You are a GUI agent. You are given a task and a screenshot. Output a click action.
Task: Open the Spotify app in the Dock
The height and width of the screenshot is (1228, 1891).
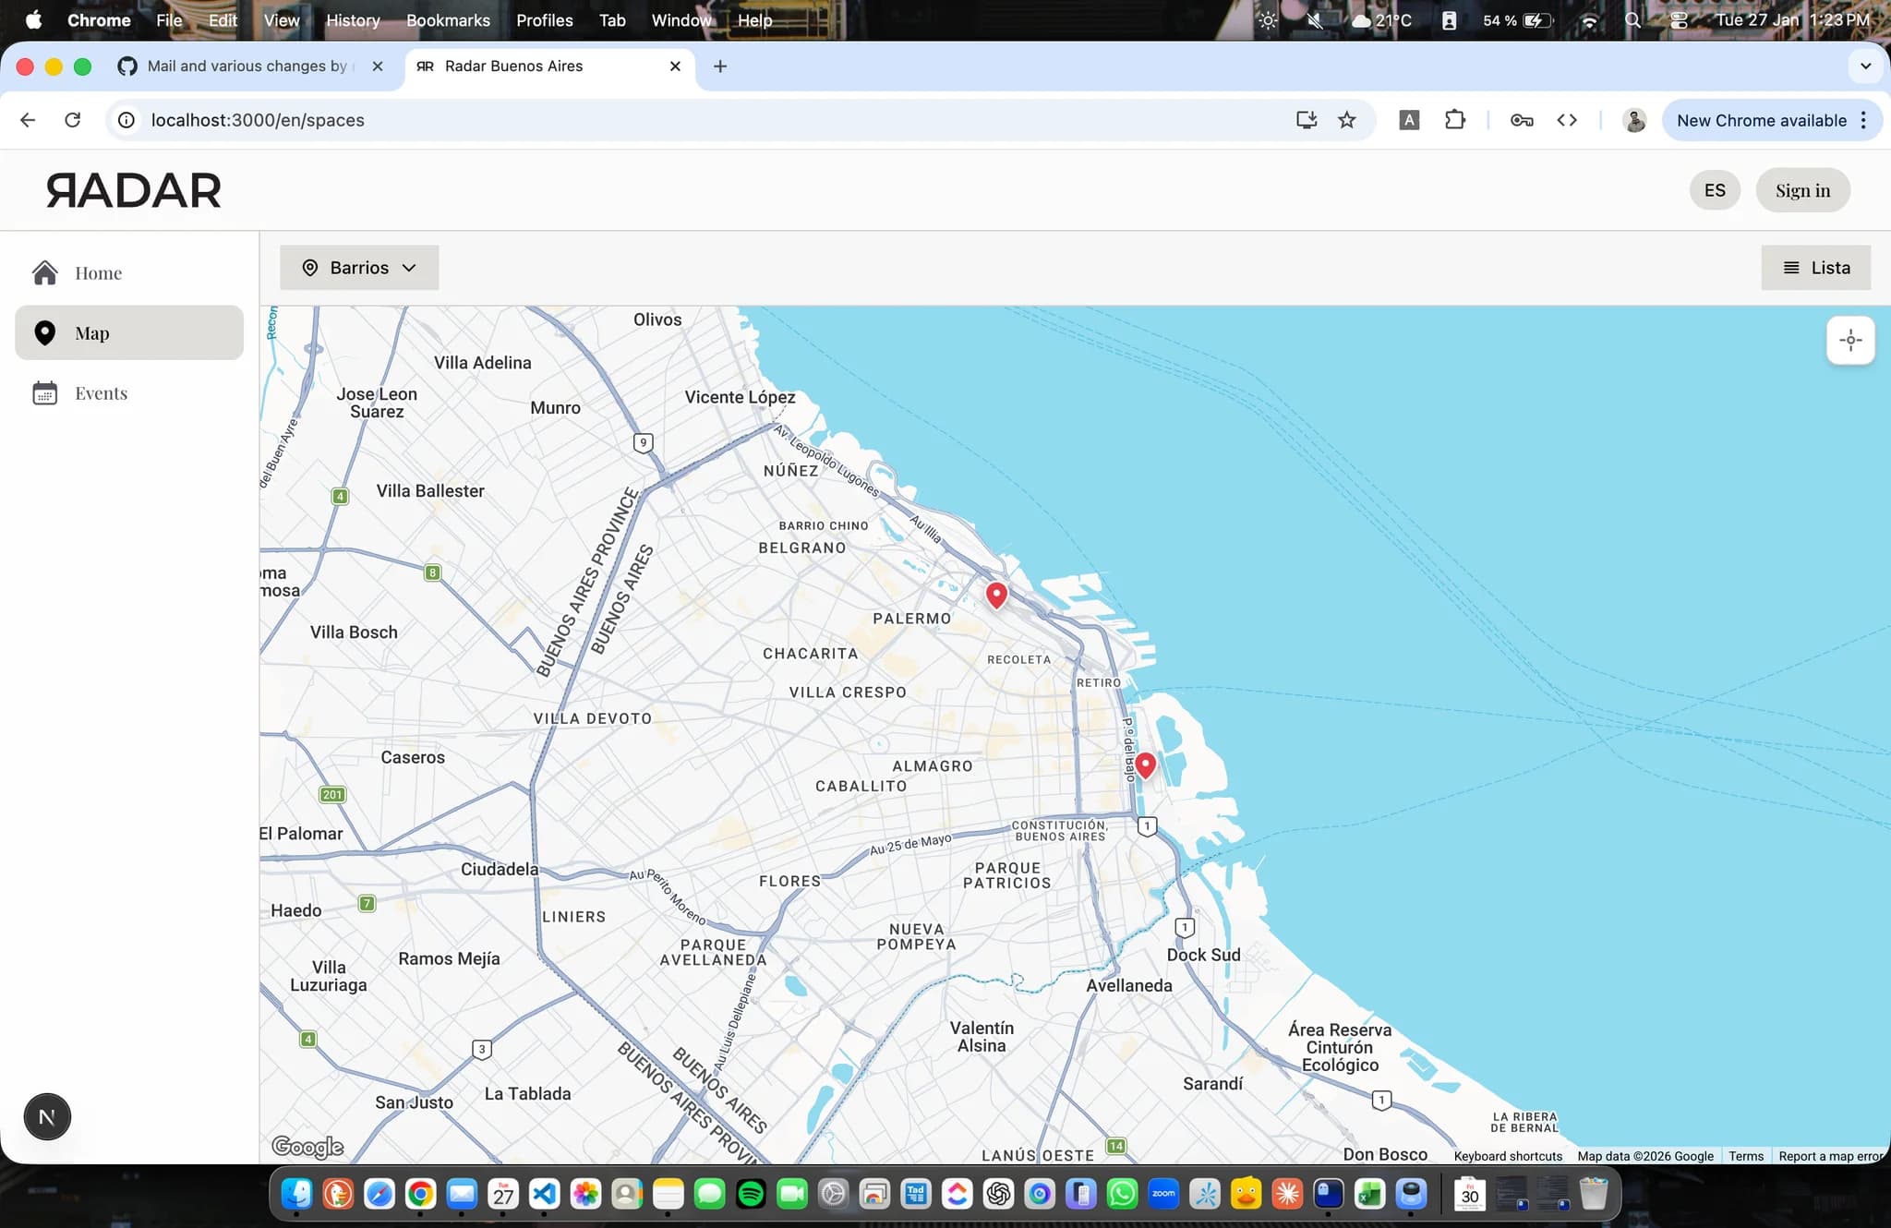[751, 1194]
